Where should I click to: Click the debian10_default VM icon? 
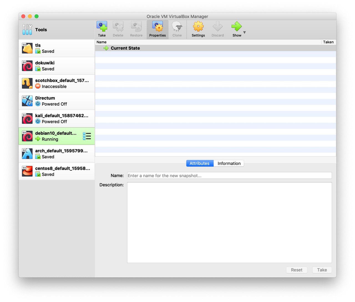27,136
